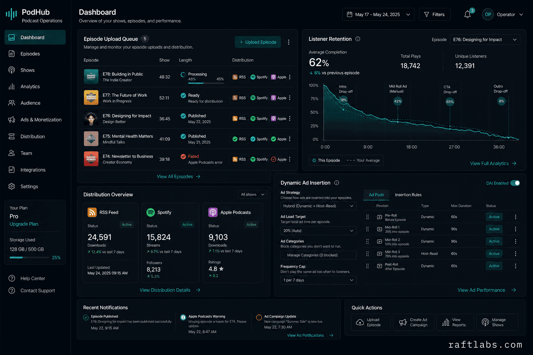Open options menu for E78 episode row
Image resolution: width=533 pixels, height=355 pixels.
click(x=290, y=77)
